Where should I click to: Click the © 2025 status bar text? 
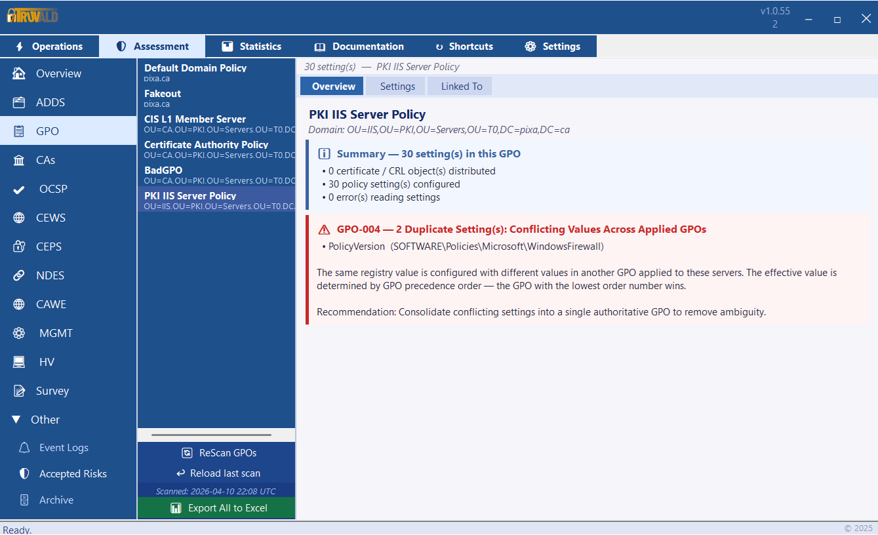pos(858,528)
